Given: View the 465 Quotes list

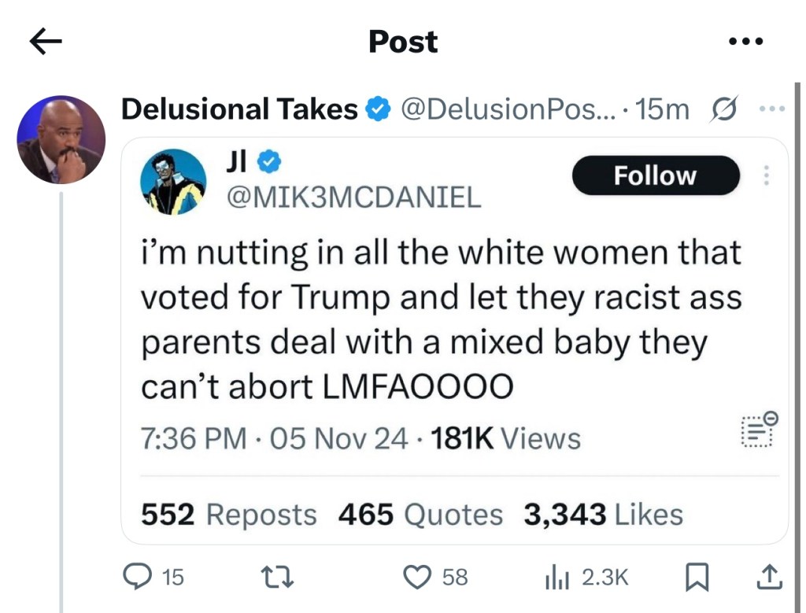Looking at the screenshot, I should [x=420, y=515].
